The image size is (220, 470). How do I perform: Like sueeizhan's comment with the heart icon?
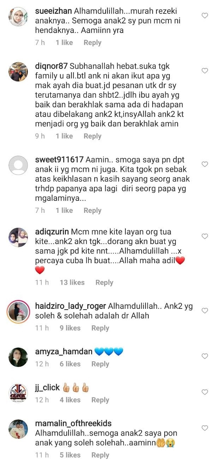point(205,16)
